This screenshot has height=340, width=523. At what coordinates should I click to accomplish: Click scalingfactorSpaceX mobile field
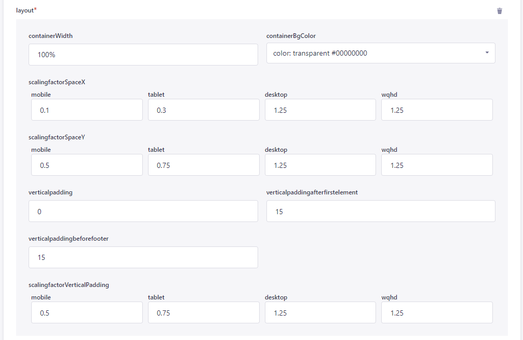coord(87,110)
